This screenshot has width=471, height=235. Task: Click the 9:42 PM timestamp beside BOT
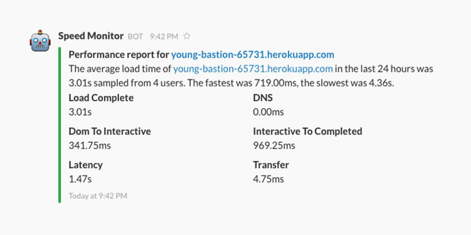coord(164,36)
